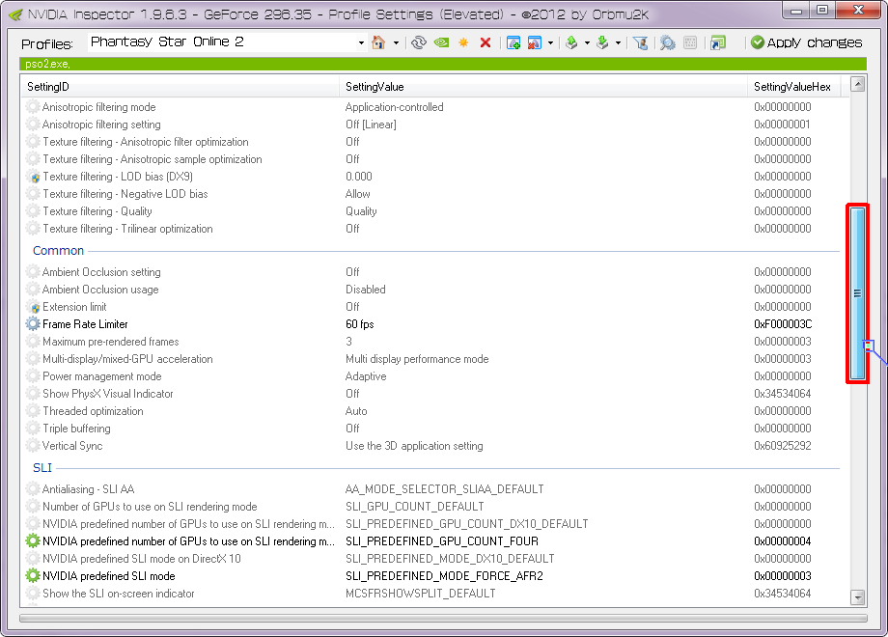Screen dimensions: 888x637
Task: Click the SLI_PREDEFINED_MODE_FORCE_AFR2 value
Action: click(x=445, y=576)
